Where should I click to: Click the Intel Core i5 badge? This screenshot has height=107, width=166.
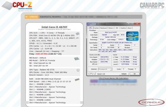coord(132,36)
